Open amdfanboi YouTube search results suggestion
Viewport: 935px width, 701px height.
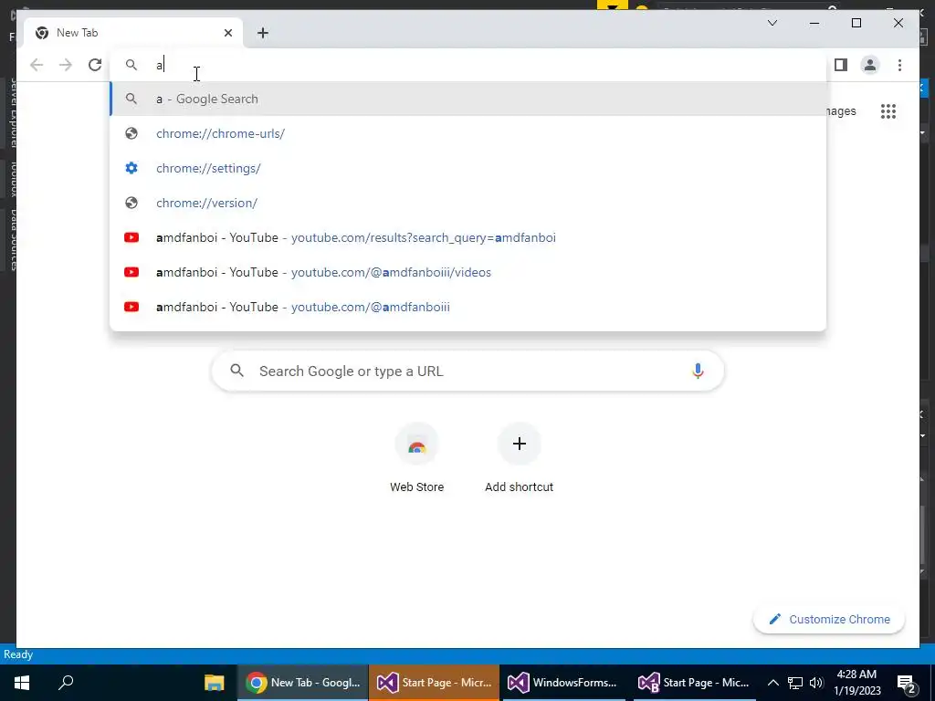coord(468,237)
